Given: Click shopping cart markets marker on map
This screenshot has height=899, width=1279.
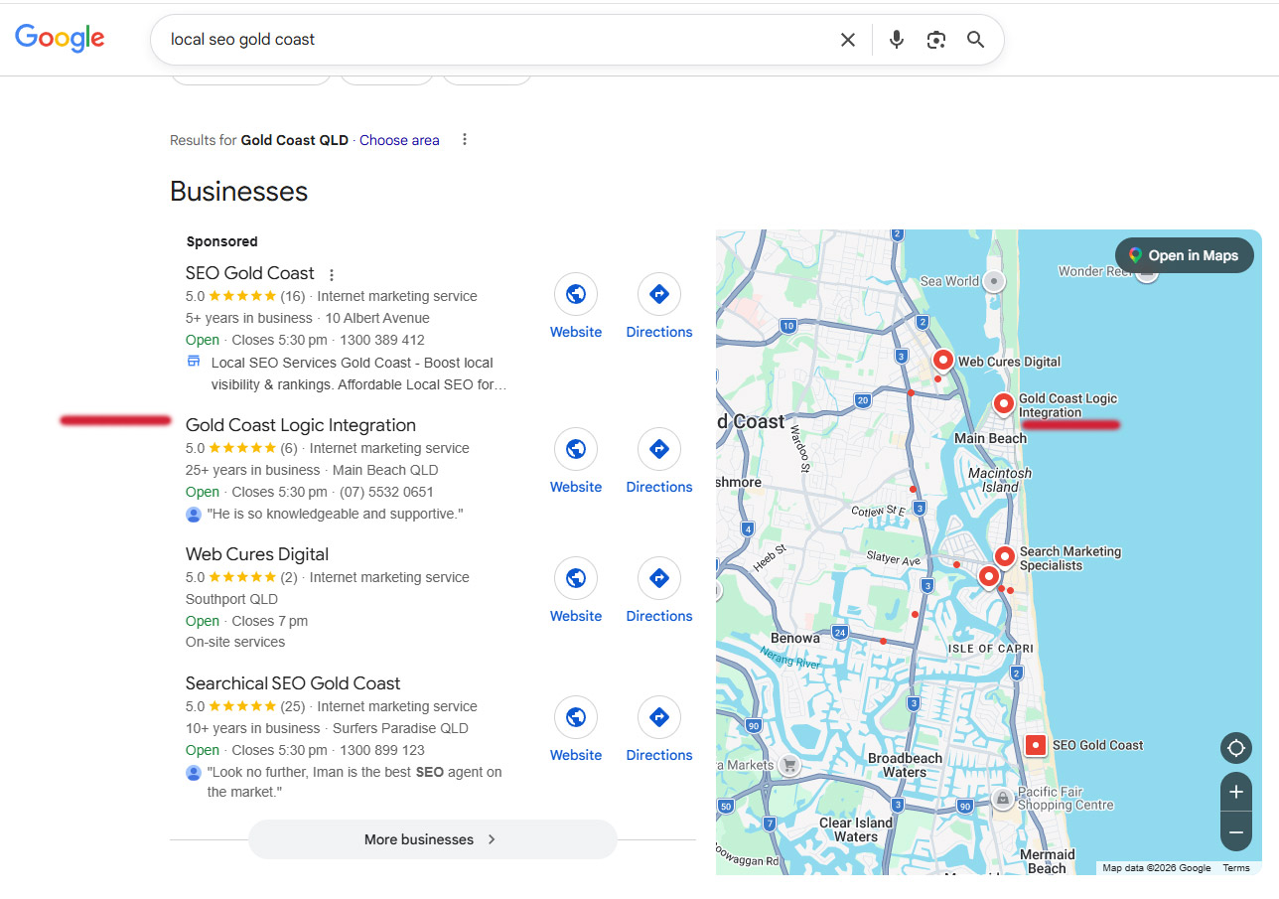Looking at the screenshot, I should [789, 765].
